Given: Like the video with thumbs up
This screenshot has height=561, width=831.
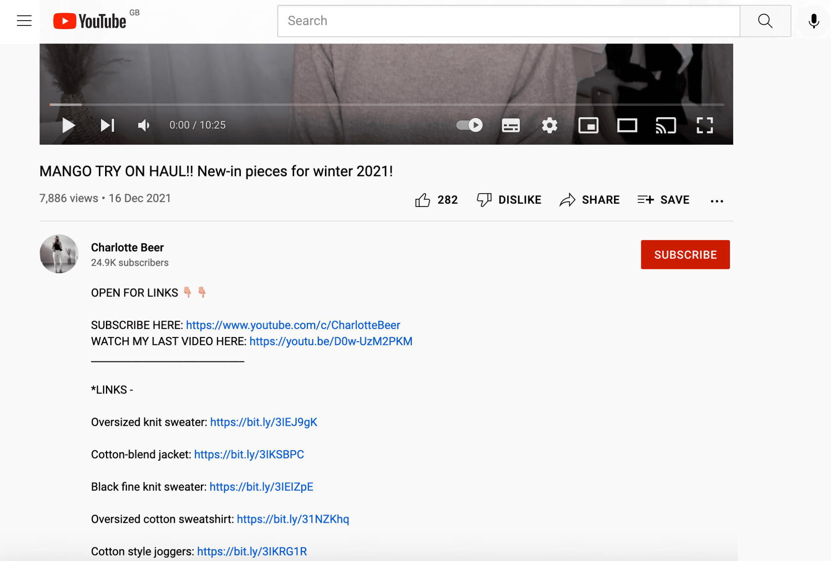Looking at the screenshot, I should tap(423, 200).
